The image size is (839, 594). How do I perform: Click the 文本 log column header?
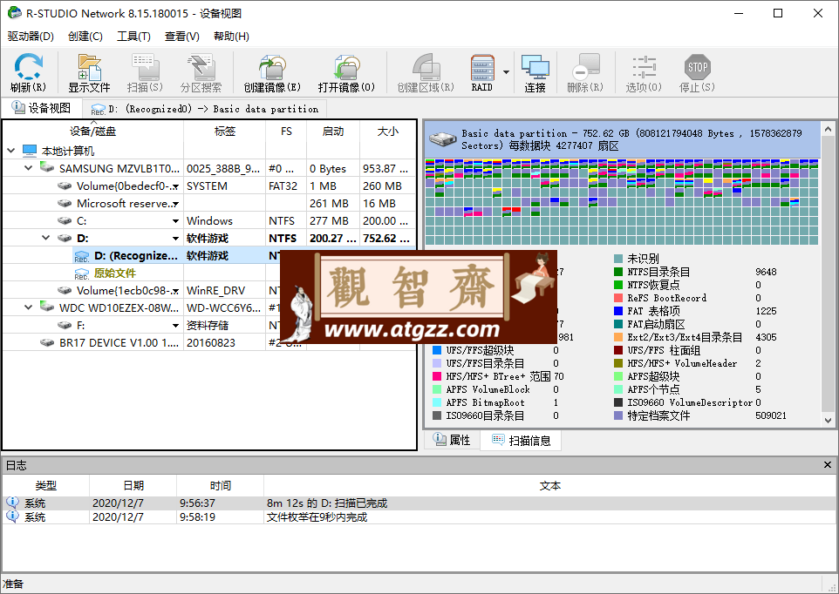550,485
